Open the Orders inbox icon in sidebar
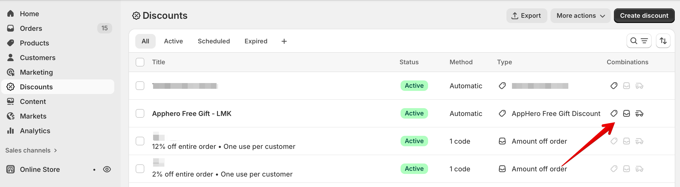 pos(10,28)
